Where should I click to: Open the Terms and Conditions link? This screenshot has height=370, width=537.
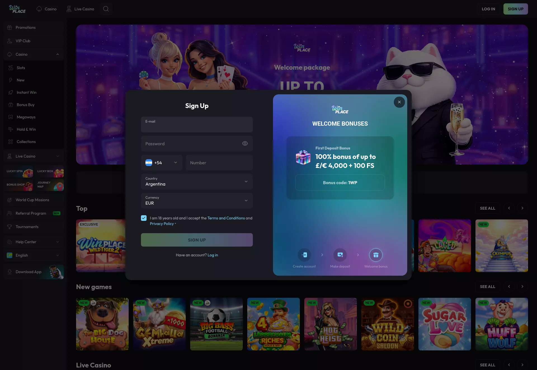(226, 218)
